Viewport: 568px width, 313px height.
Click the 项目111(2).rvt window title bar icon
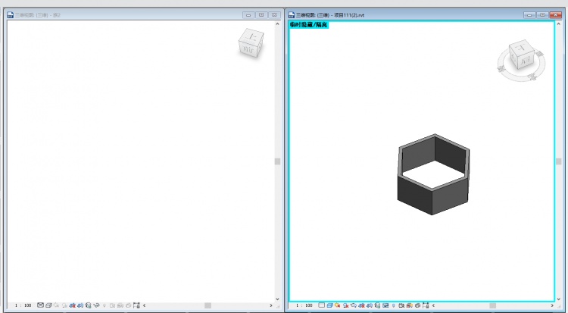(x=292, y=15)
